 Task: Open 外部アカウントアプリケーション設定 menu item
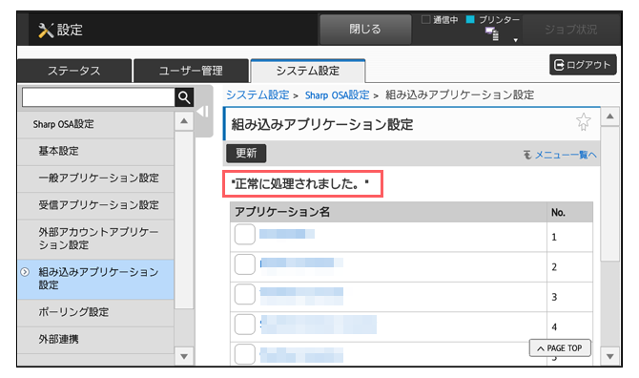95,239
